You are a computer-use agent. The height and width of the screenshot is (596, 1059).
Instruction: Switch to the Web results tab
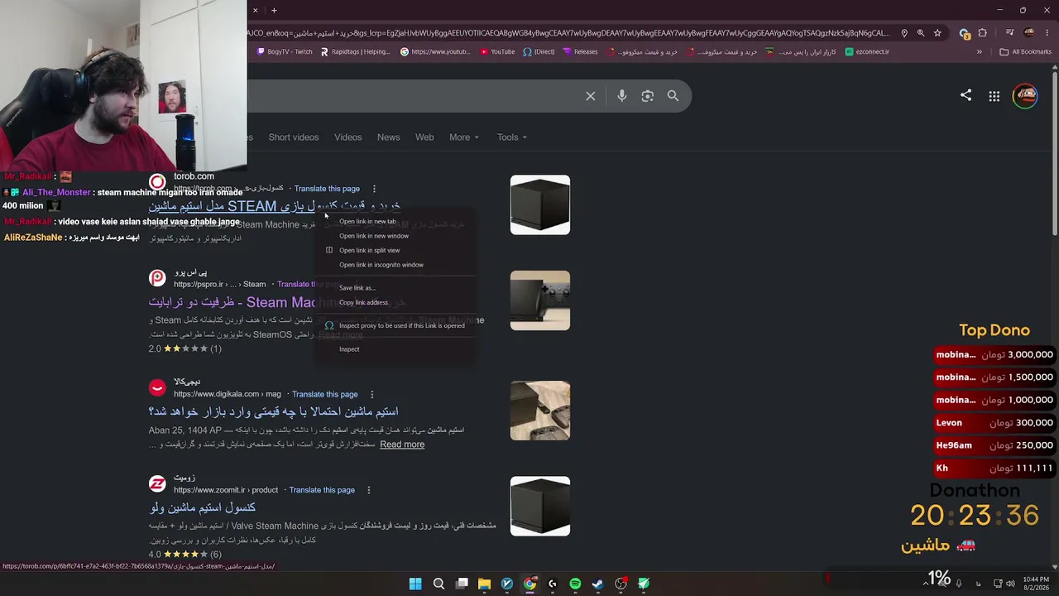424,137
